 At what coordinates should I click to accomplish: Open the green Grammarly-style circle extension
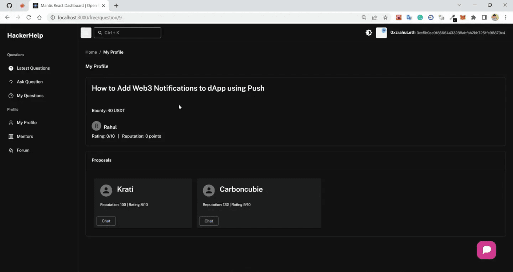pos(420,17)
